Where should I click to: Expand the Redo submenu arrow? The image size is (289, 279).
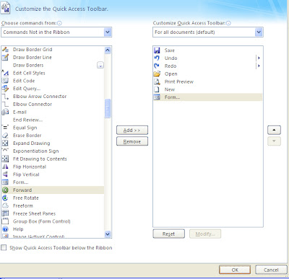259,66
